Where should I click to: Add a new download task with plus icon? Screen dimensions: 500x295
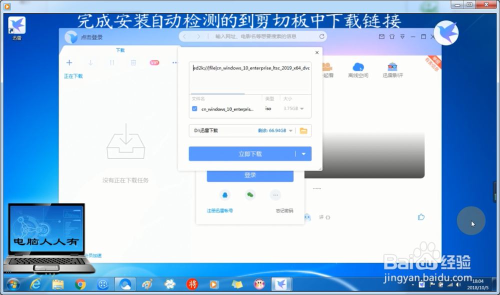coord(69,62)
